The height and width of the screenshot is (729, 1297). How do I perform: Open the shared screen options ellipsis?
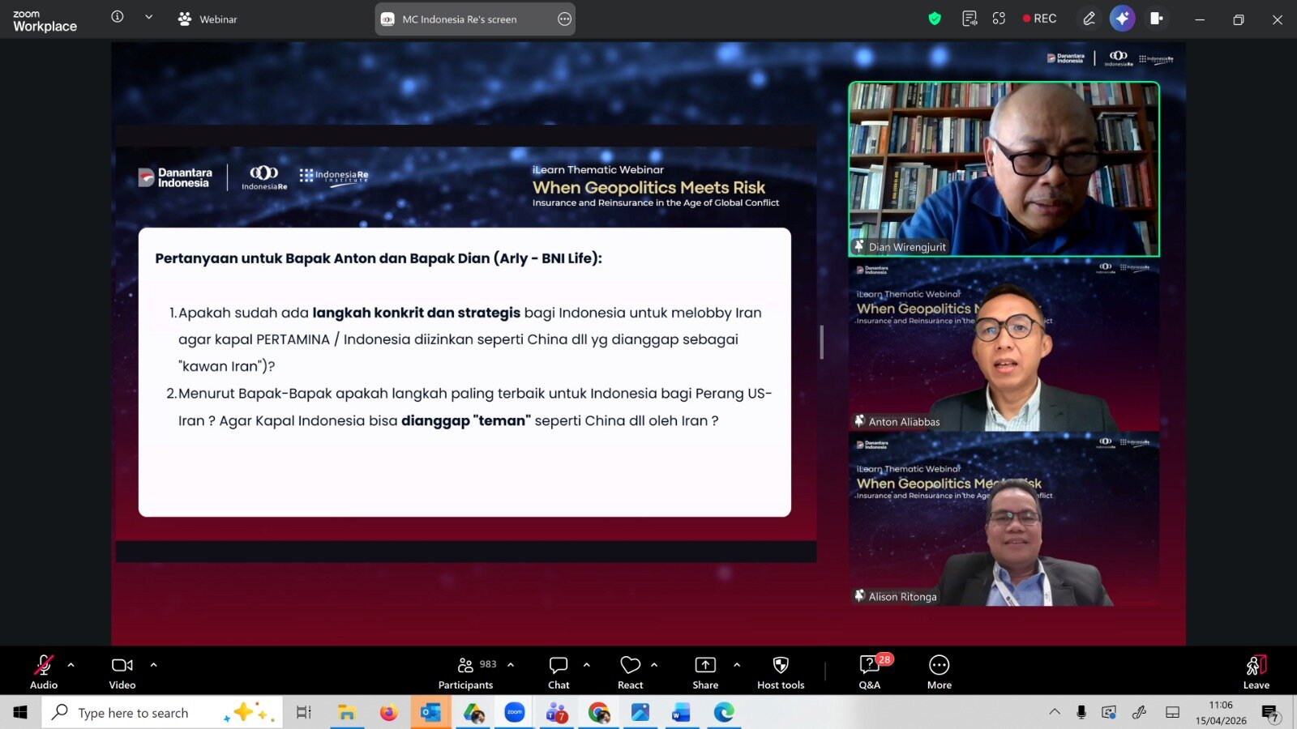click(x=565, y=19)
